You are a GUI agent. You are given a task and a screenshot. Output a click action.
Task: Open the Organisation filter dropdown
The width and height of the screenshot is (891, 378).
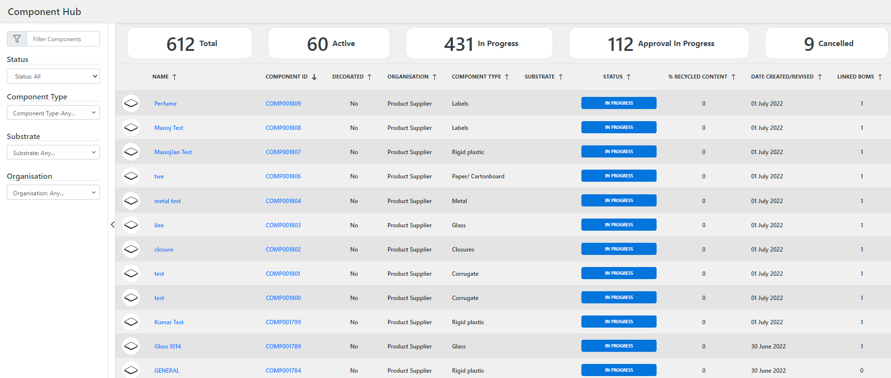[53, 193]
